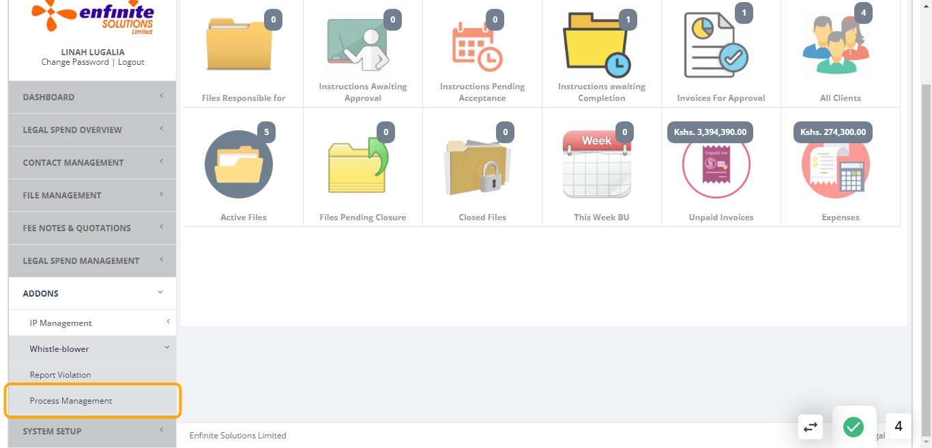Open the Report Violation link
Image resolution: width=932 pixels, height=448 pixels.
[x=60, y=375]
